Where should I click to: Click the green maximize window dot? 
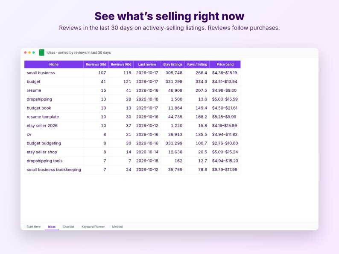(x=33, y=52)
